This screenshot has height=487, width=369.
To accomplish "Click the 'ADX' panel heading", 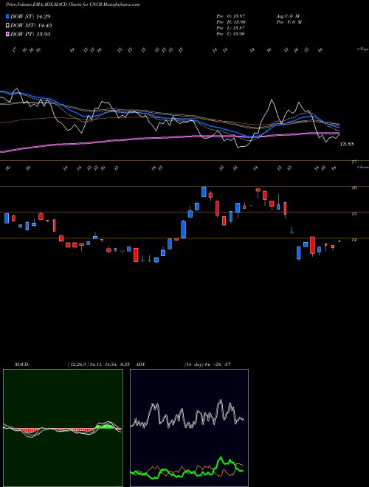I will tap(140, 365).
